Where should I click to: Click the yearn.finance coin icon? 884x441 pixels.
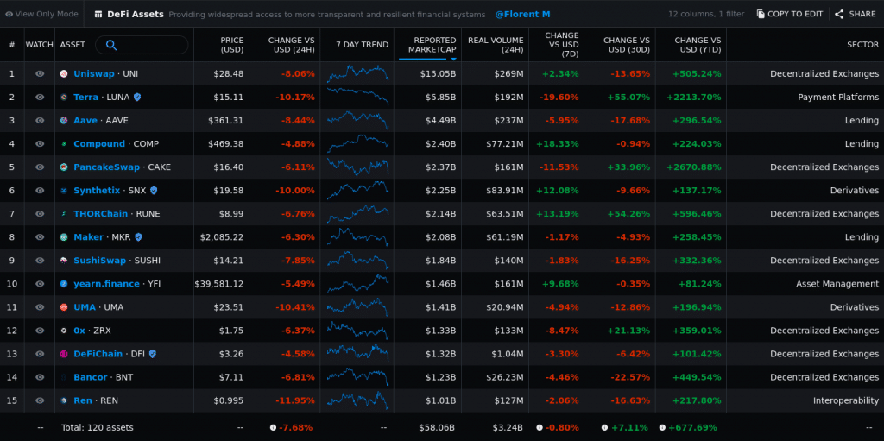[x=64, y=284]
